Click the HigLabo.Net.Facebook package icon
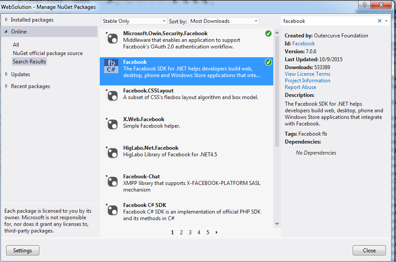The height and width of the screenshot is (262, 396). tap(112, 153)
